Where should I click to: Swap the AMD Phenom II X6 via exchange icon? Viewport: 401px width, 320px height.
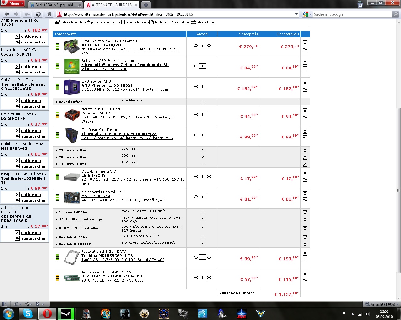(x=305, y=89)
